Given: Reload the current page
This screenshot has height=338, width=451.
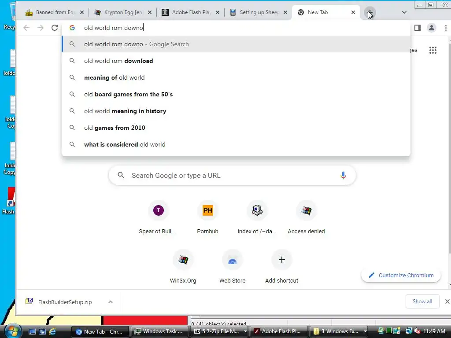Looking at the screenshot, I should [x=55, y=28].
